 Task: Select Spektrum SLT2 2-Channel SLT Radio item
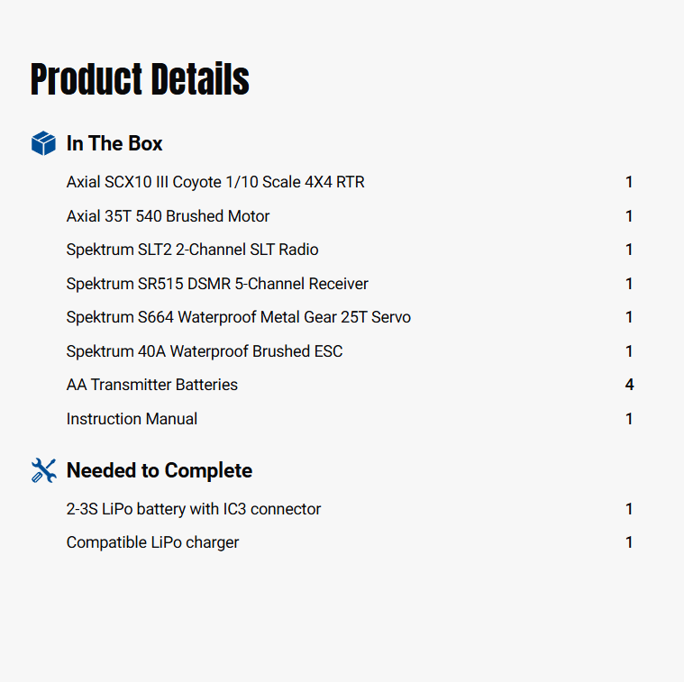(x=192, y=250)
